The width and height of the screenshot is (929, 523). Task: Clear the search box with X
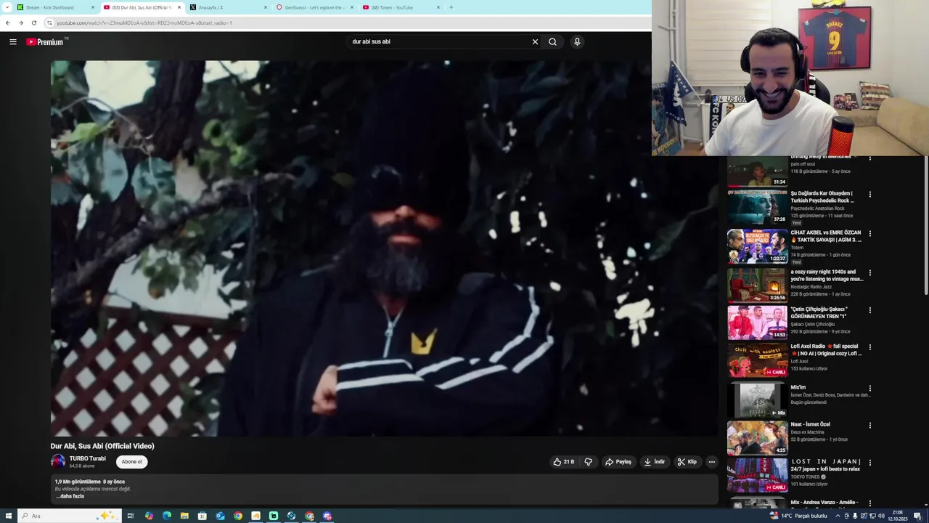(535, 41)
